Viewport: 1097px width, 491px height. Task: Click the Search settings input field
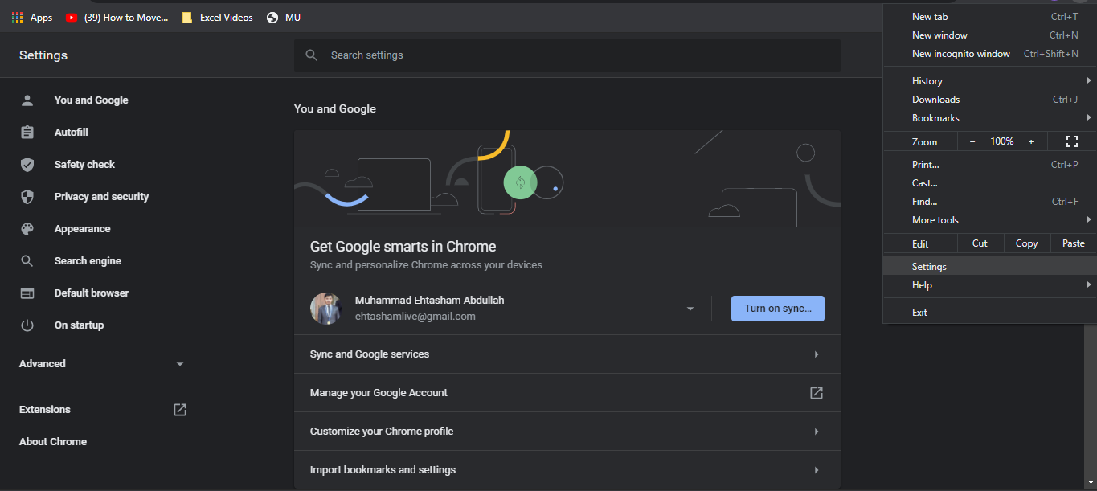click(x=567, y=55)
